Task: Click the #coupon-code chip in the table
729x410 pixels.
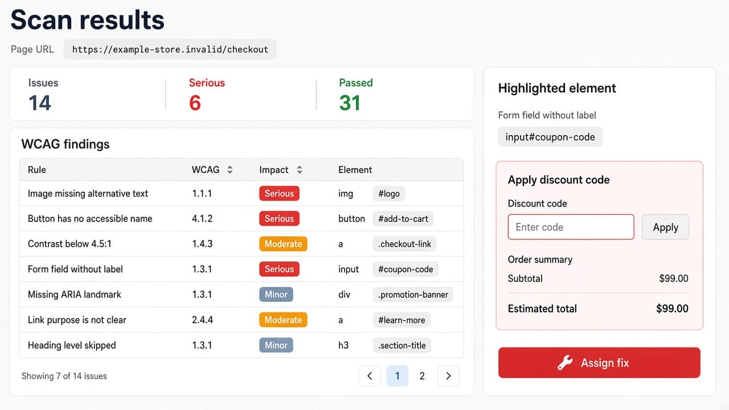Action: point(406,269)
